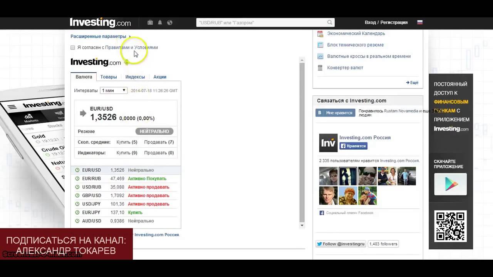Select the EUR/USD row in list

(126, 170)
